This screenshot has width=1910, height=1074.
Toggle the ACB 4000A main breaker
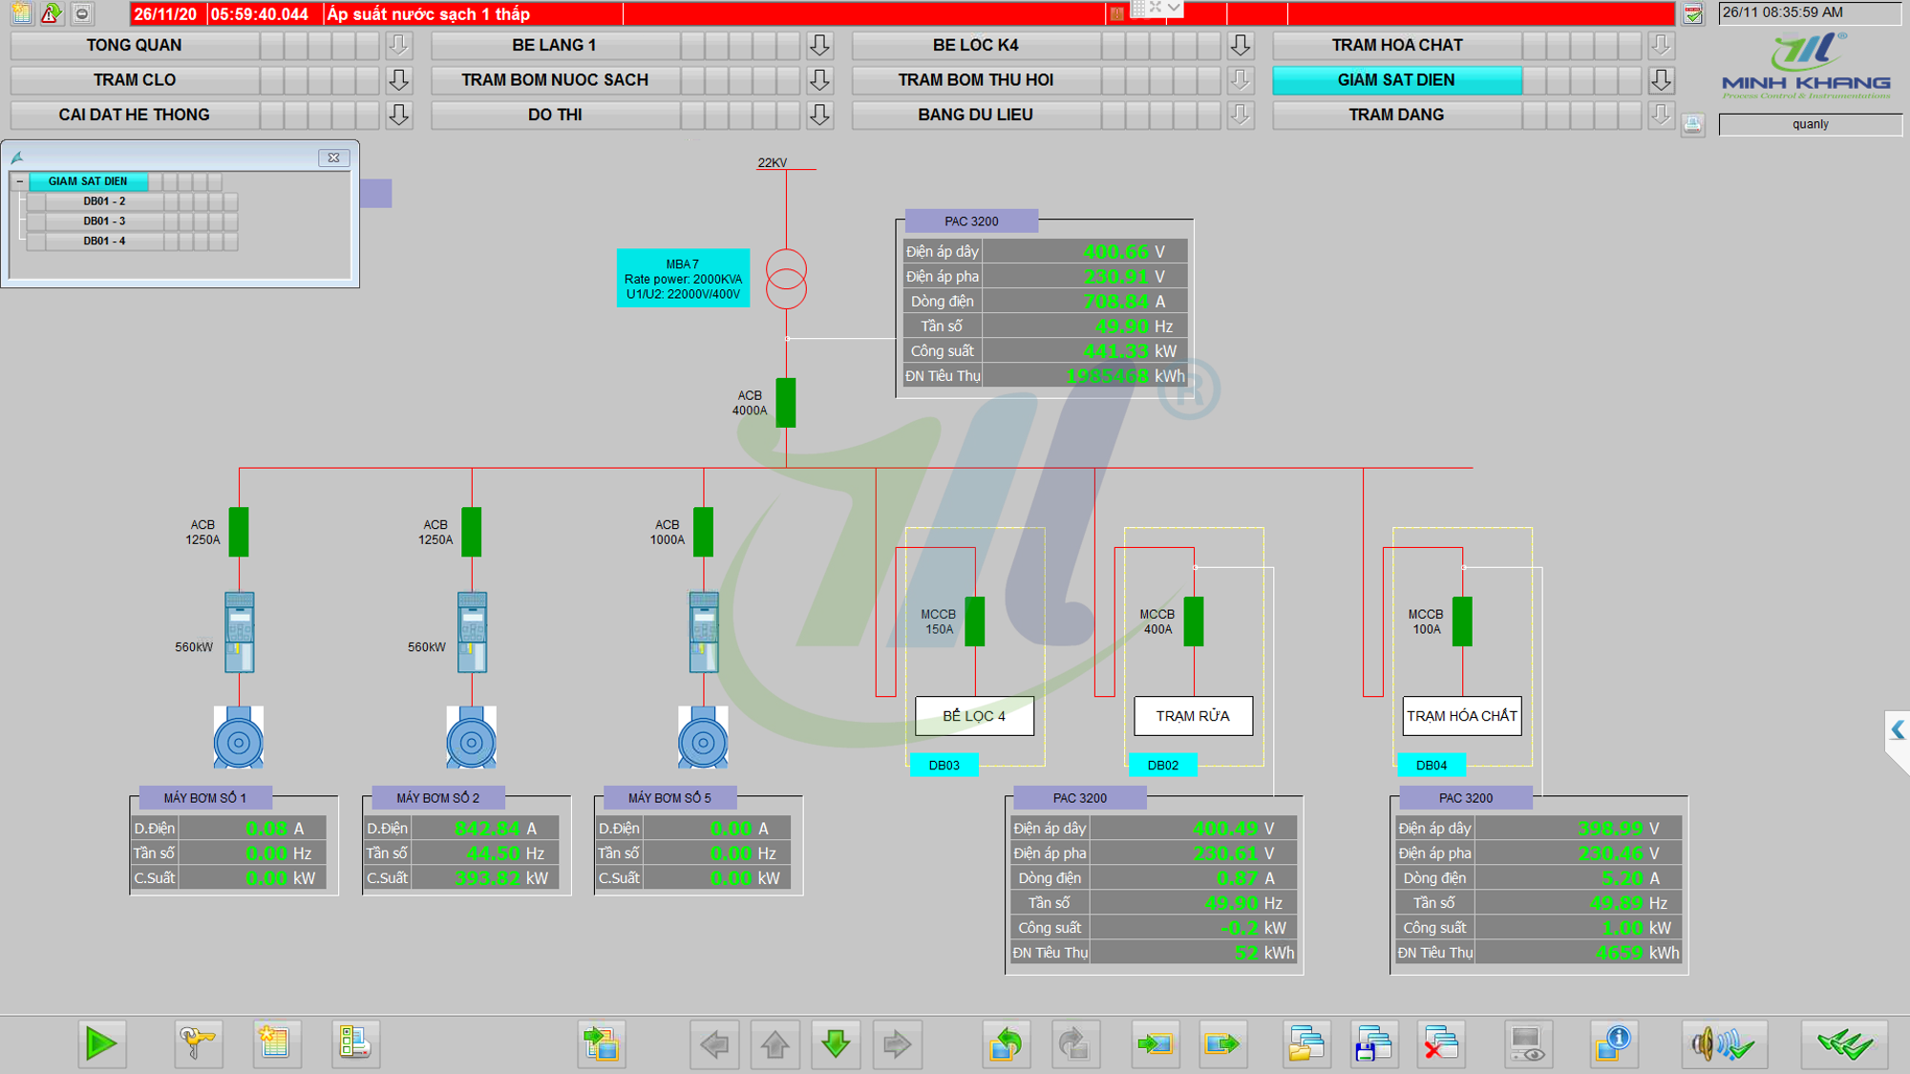tap(786, 403)
